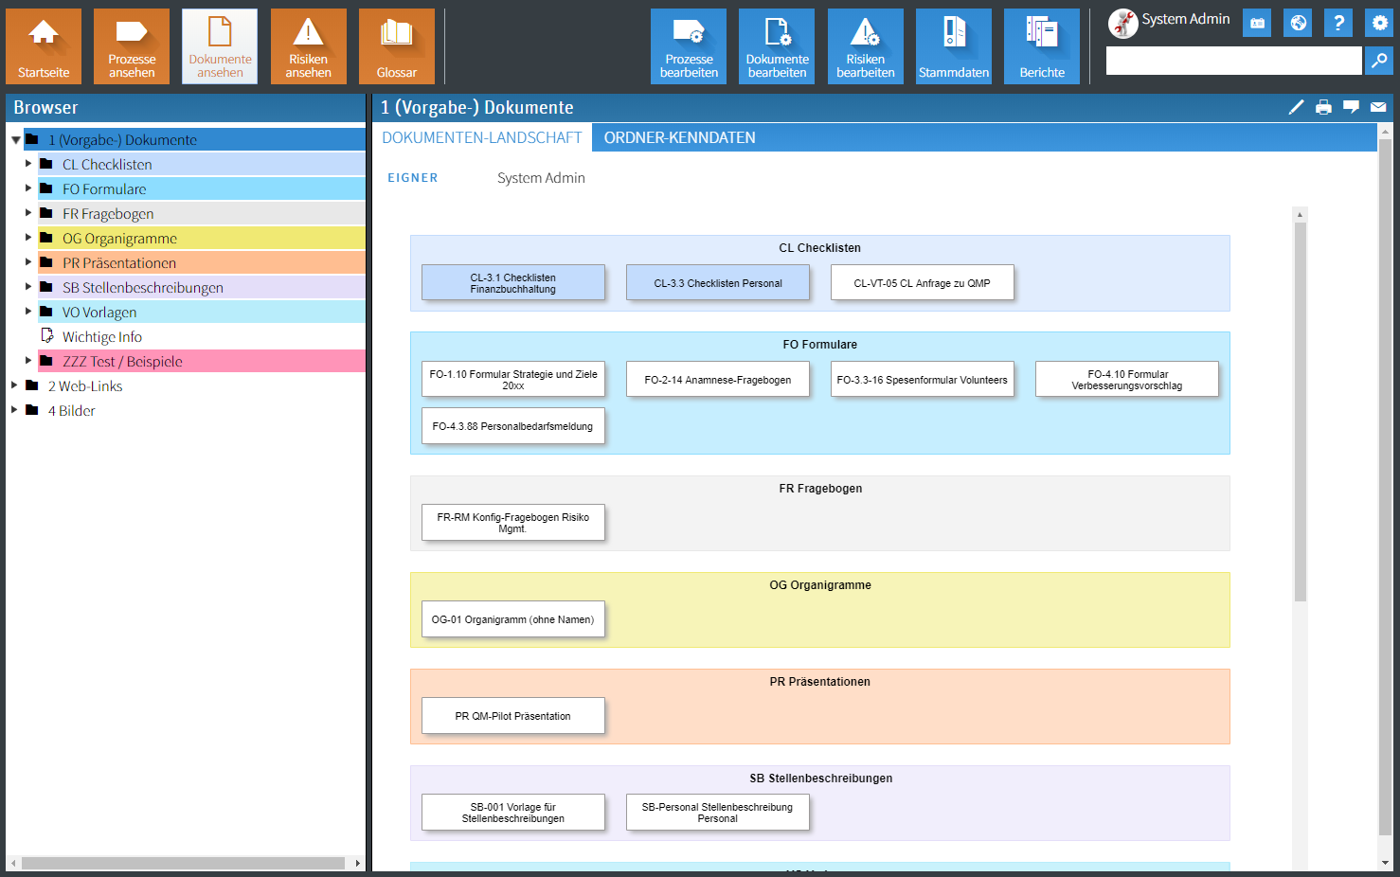The height and width of the screenshot is (877, 1400).
Task: Click the Prozesse bearbeiten icon
Action: click(x=688, y=45)
